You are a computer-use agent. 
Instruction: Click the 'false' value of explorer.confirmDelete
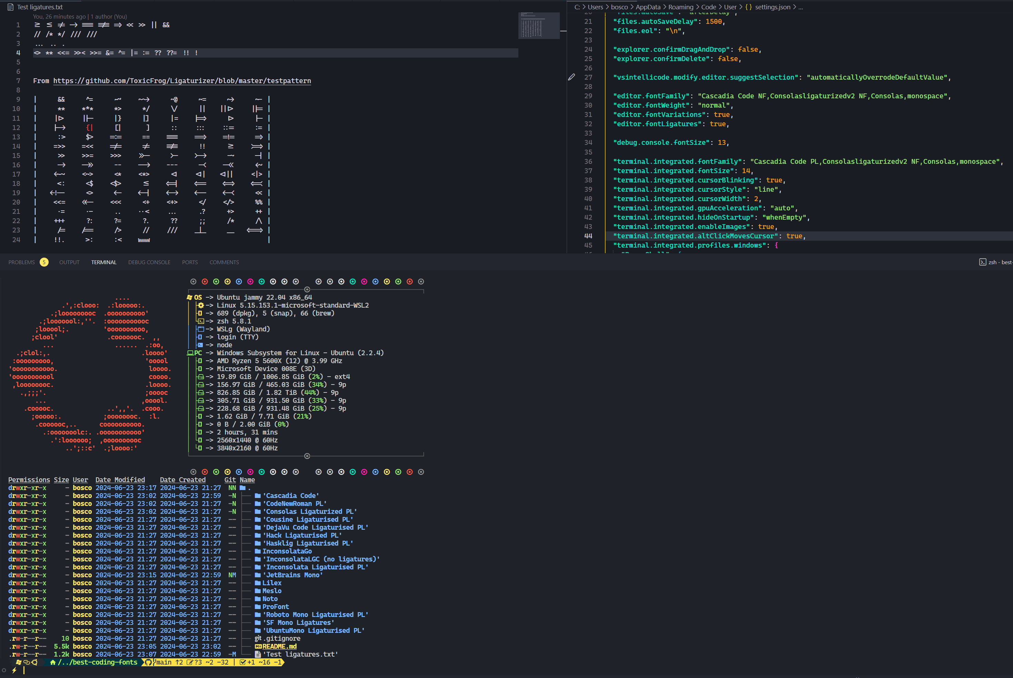(728, 59)
